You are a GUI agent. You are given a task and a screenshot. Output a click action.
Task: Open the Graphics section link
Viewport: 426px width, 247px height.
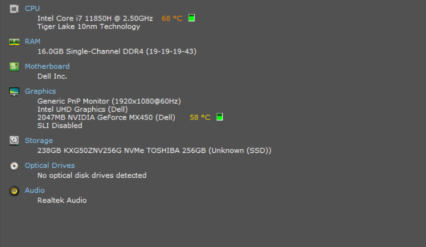click(40, 91)
